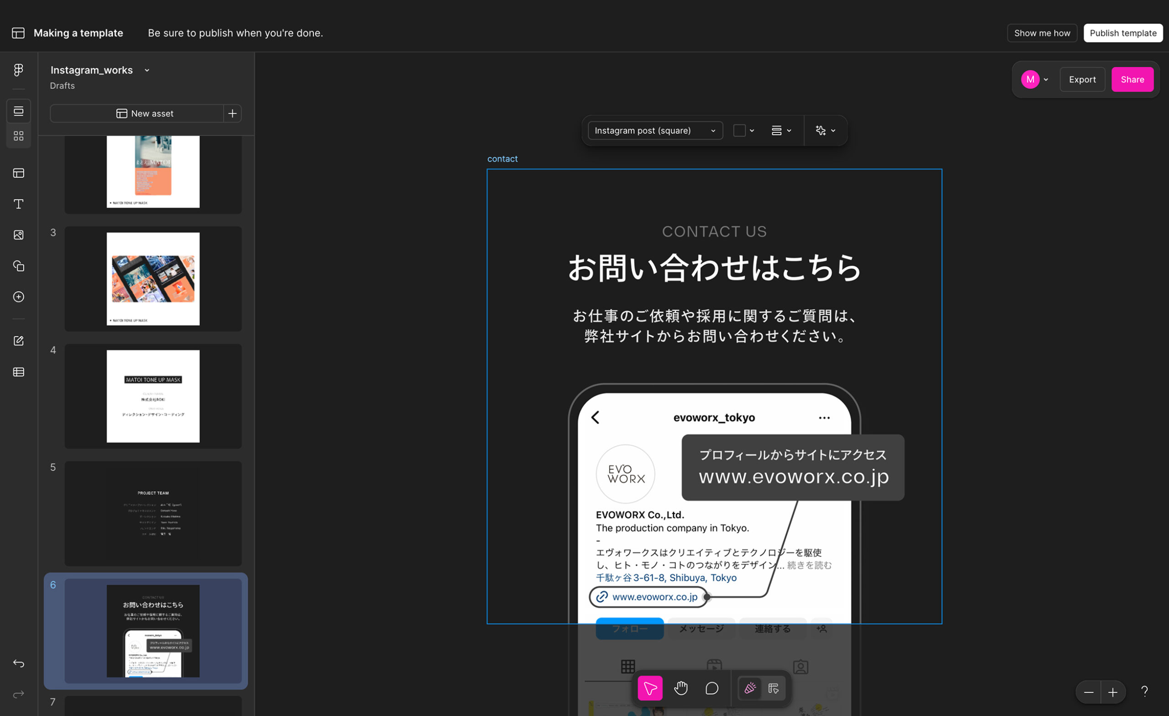Click the New asset button

click(x=137, y=113)
